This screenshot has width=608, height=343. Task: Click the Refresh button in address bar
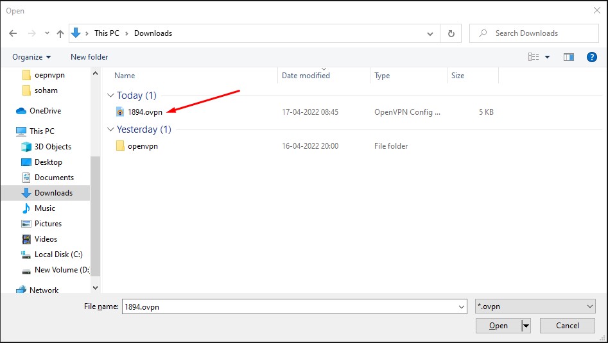(451, 33)
